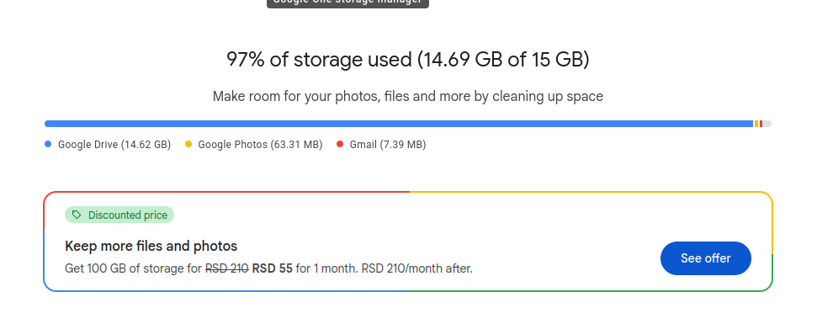Click the See offer button
This screenshot has height=324, width=817.
705,258
